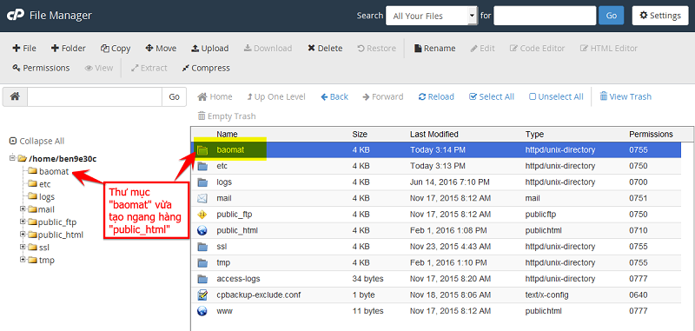Open the HTML Editor
695x331 pixels.
(609, 49)
